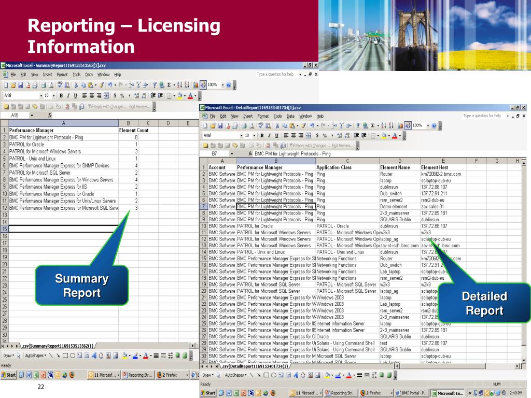Open the Draw menu in SummaryReport drawing toolbar

coord(8,356)
